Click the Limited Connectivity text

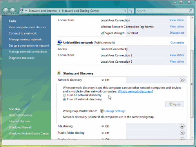click(114, 49)
